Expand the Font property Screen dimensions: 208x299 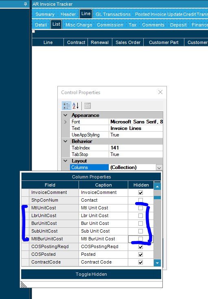(66, 122)
